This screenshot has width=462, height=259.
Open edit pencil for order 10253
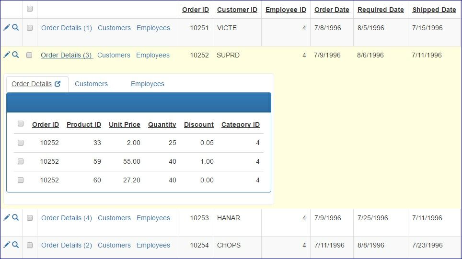click(6, 218)
